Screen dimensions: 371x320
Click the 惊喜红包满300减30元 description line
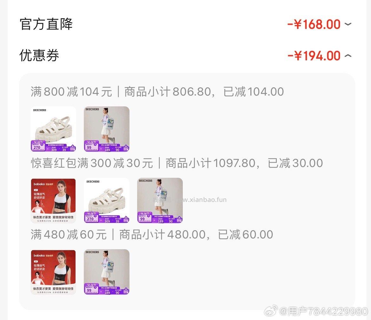coord(92,163)
